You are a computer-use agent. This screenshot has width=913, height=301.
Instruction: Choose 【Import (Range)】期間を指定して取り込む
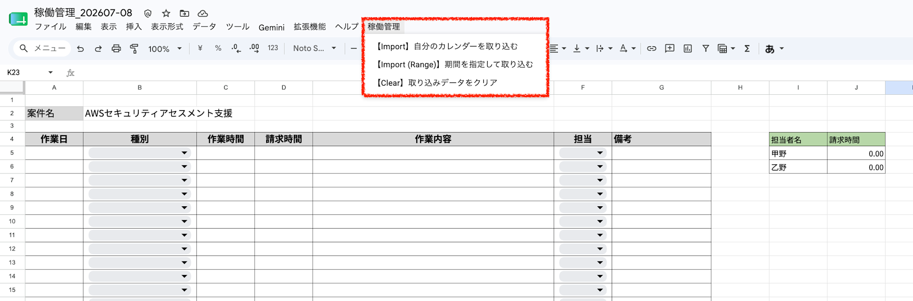(455, 65)
